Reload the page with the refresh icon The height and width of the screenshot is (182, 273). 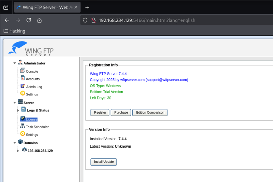29,20
